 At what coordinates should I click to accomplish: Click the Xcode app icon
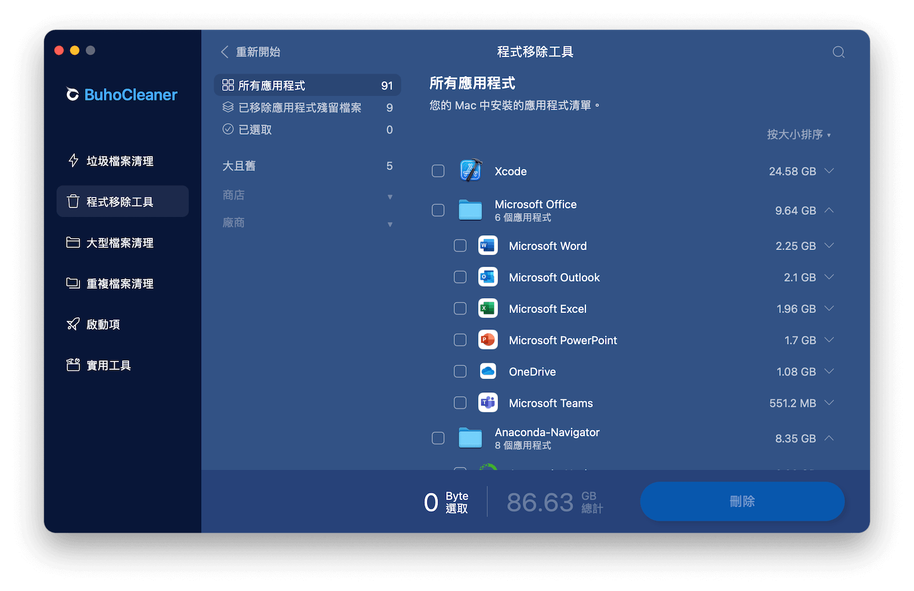click(471, 171)
